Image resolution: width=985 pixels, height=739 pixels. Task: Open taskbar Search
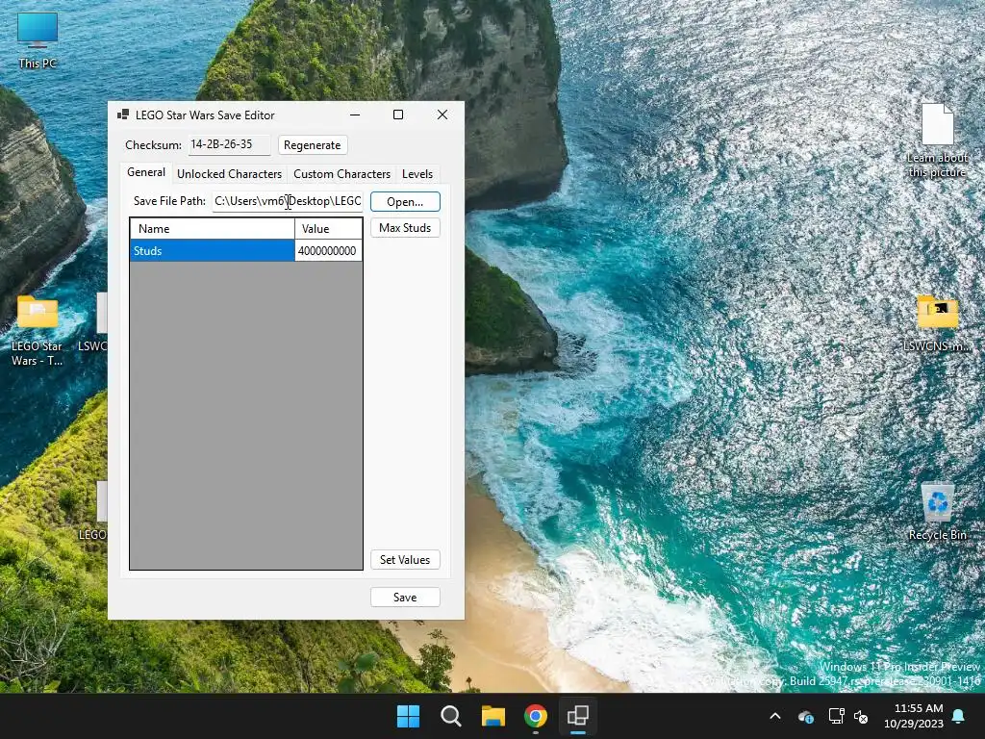click(x=451, y=716)
